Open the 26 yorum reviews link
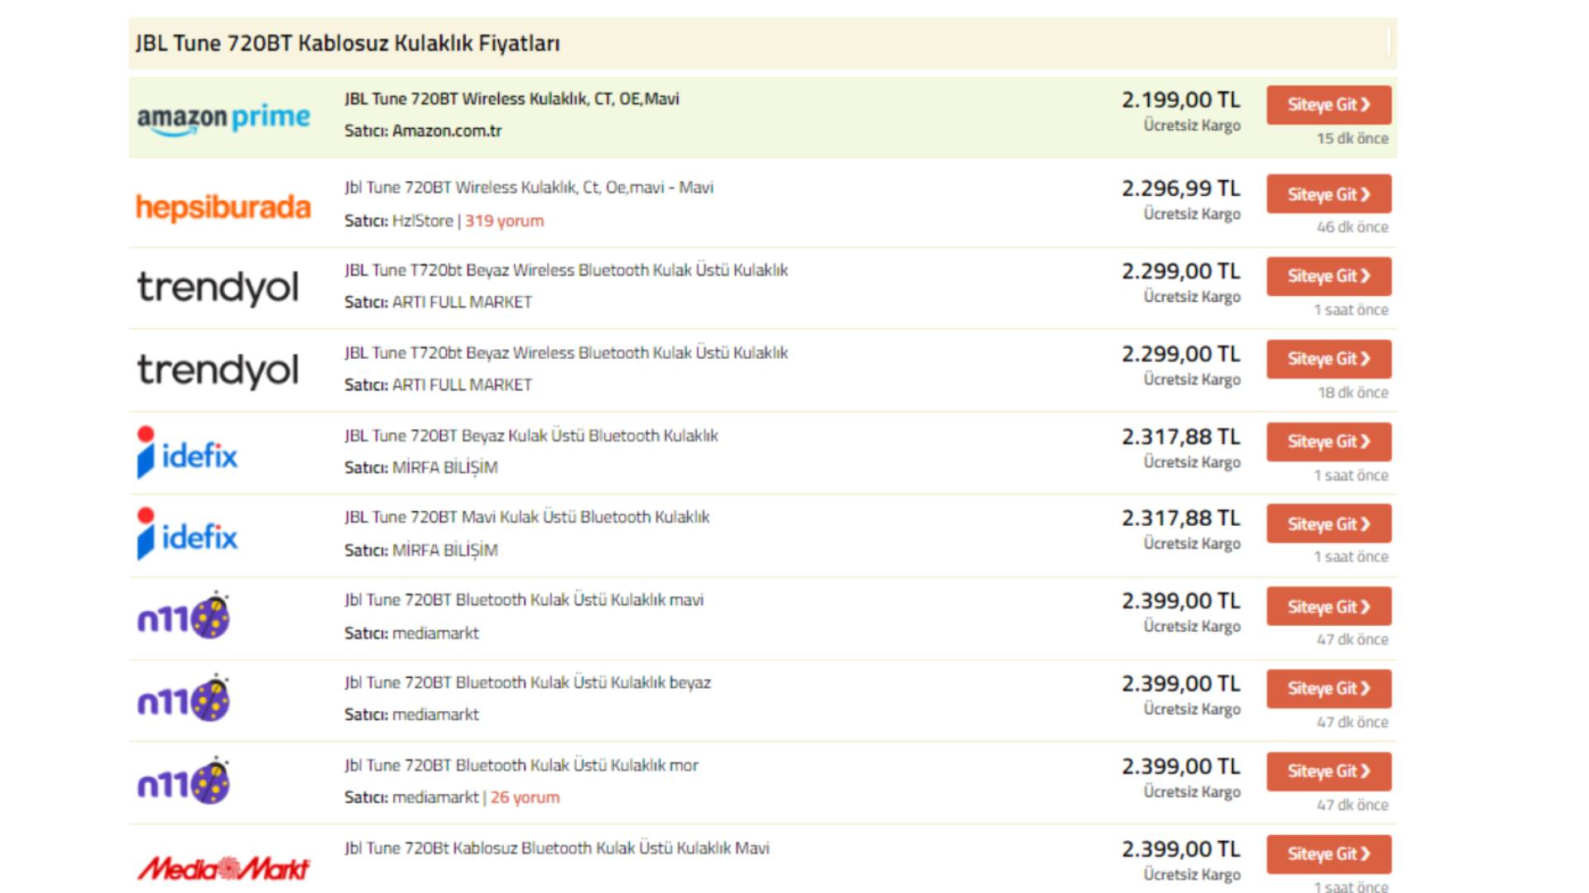This screenshot has width=1589, height=893. 525,798
